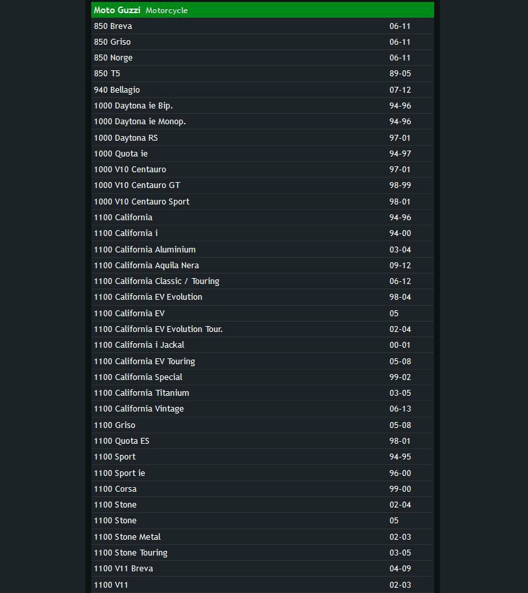Click the 1100 Stone Metal entry

click(x=127, y=537)
